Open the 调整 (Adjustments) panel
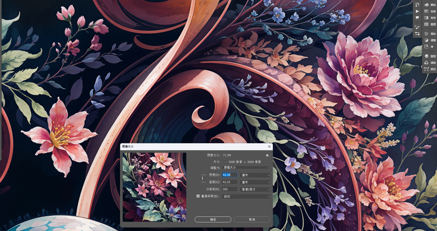This screenshot has width=437, height=231. [430, 40]
